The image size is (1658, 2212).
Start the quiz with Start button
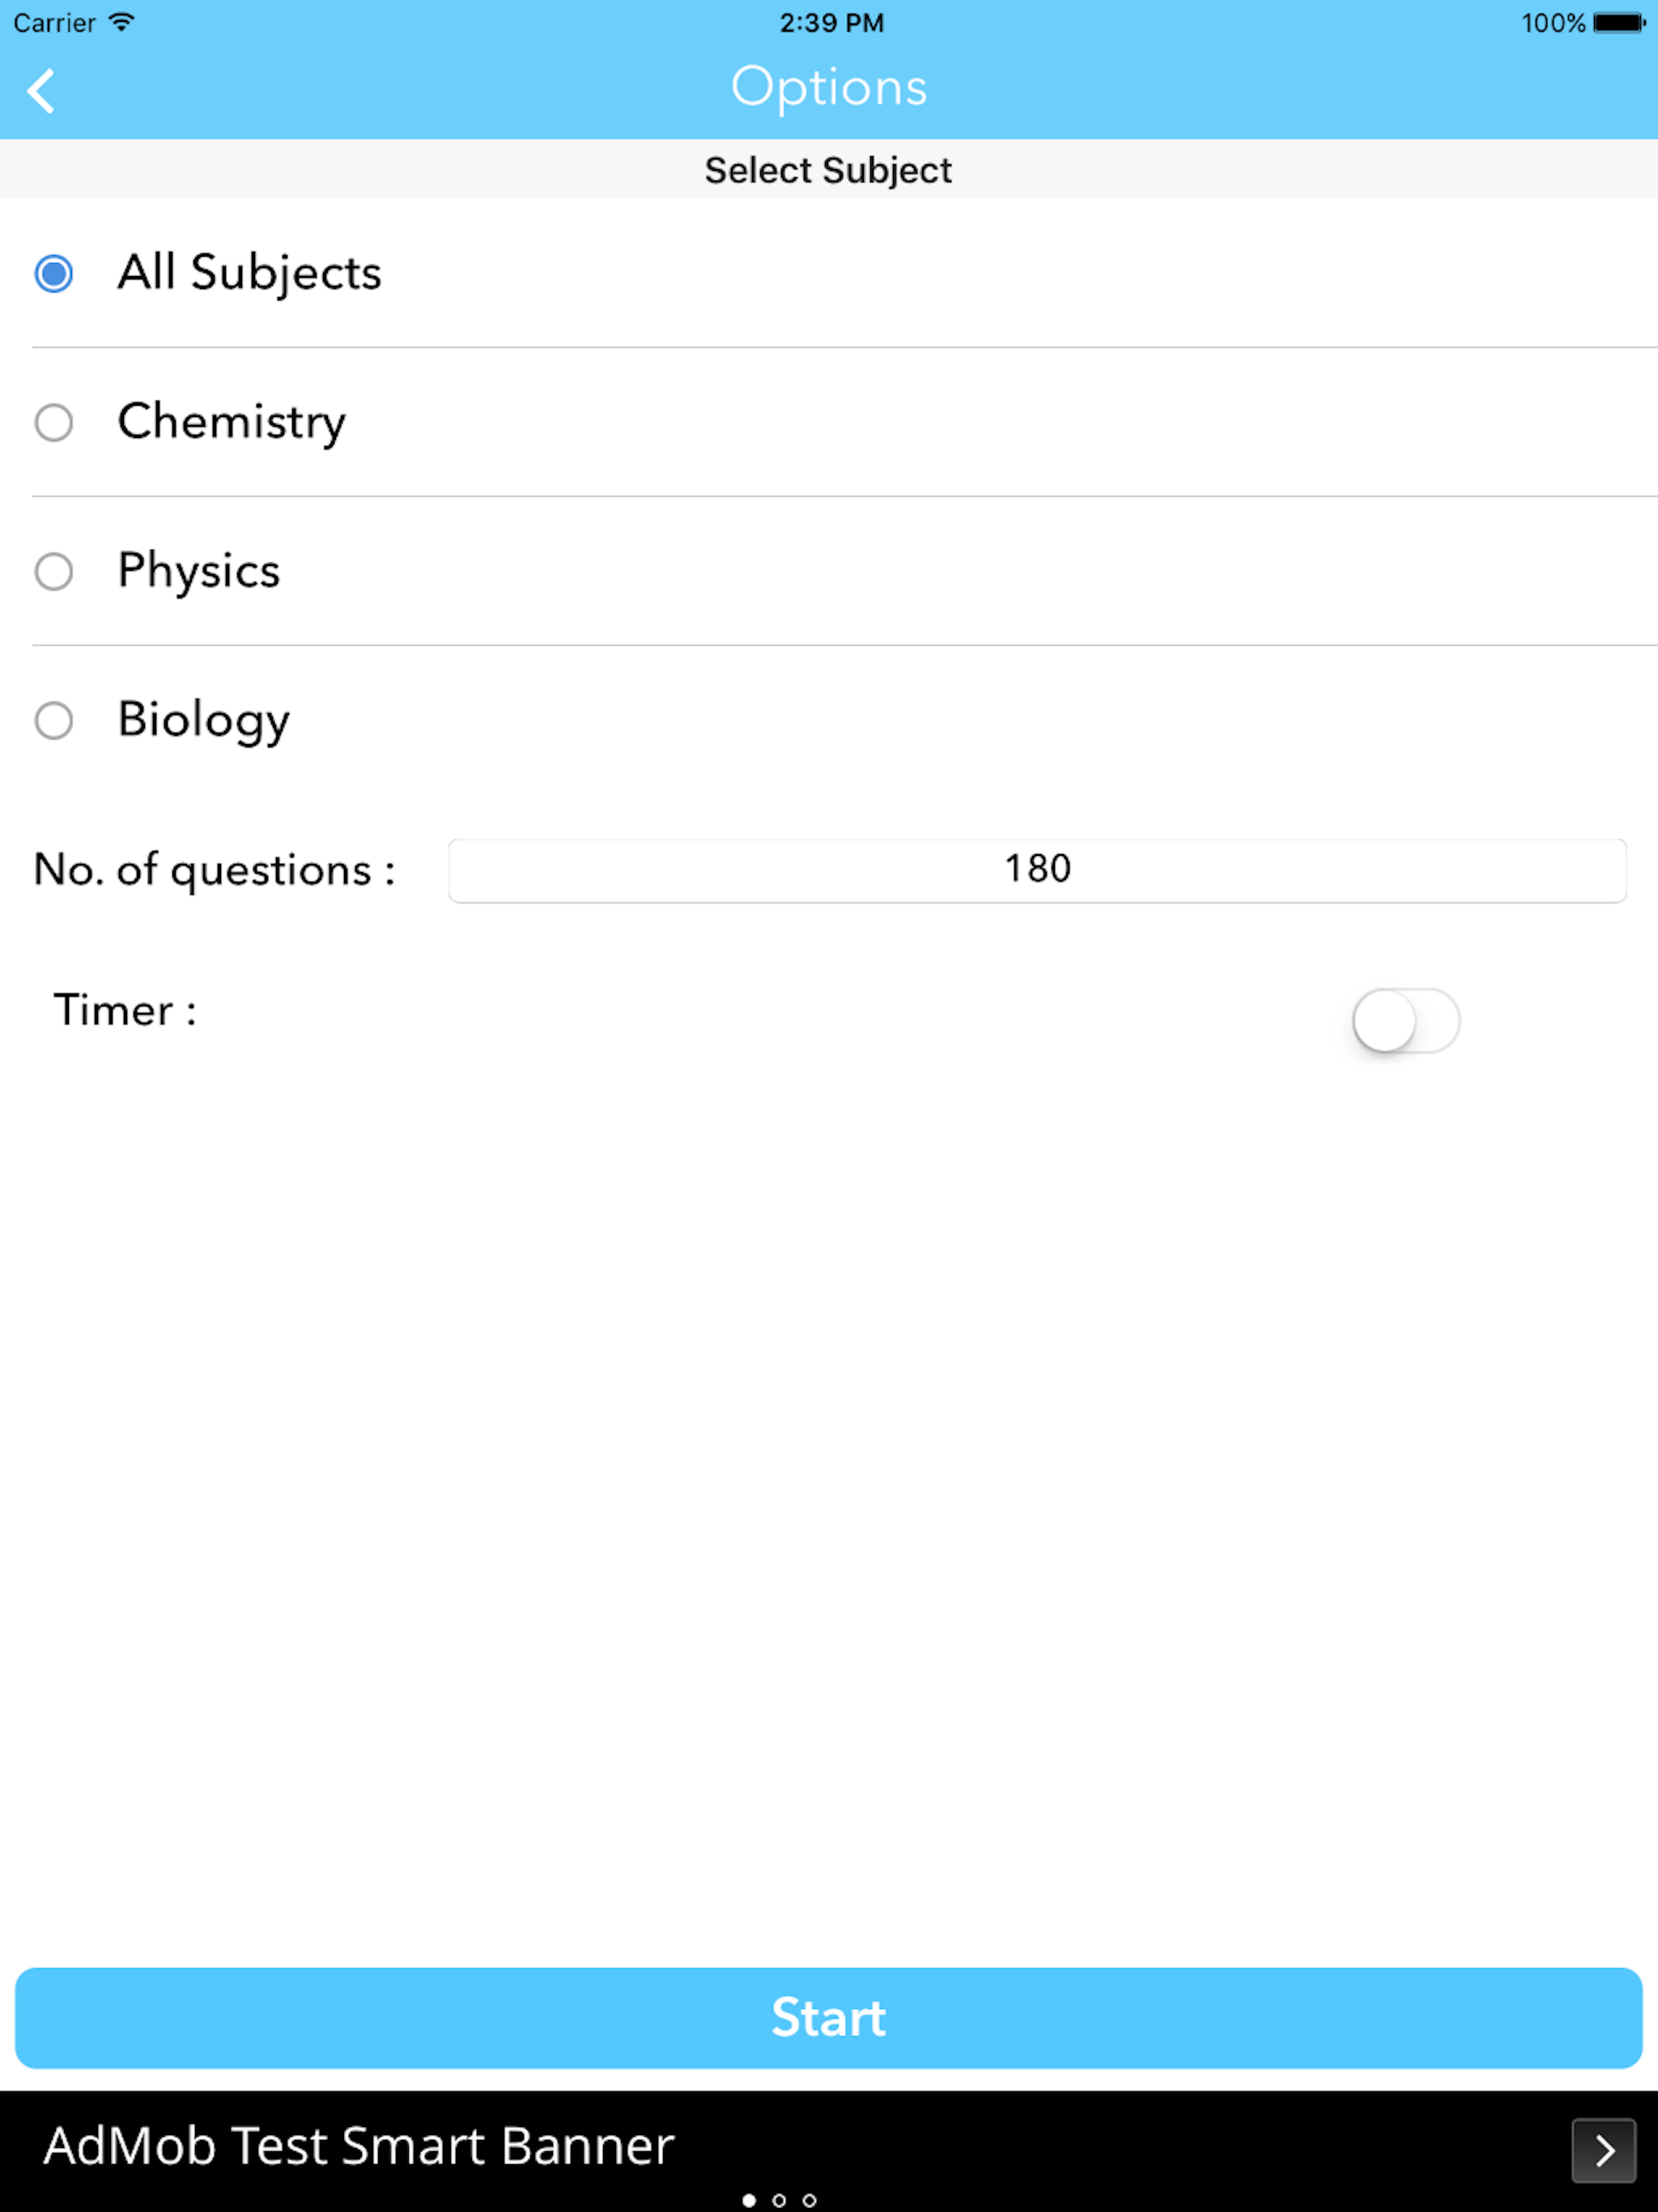828,2018
